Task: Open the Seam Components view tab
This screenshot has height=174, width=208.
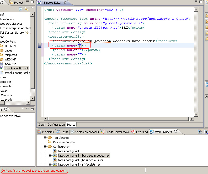Action: [x=87, y=132]
